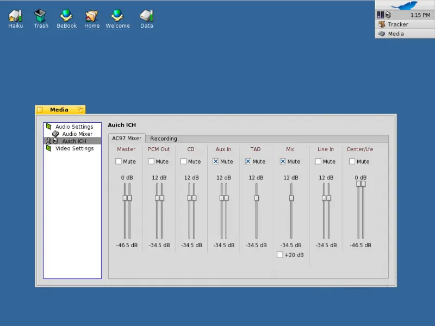
Task: Open the Haiku volume desktop icon
Action: (x=16, y=19)
